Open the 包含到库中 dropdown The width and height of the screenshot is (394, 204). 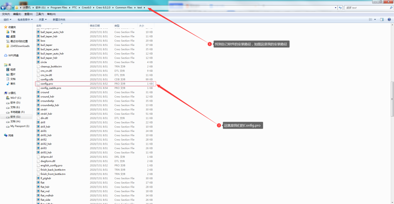click(x=25, y=20)
